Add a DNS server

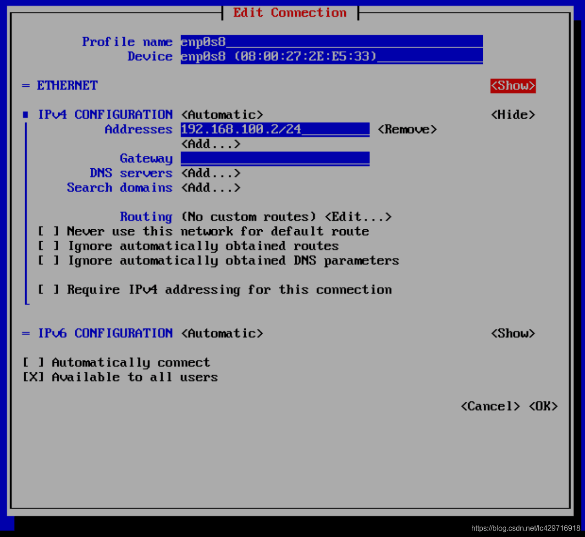point(211,173)
